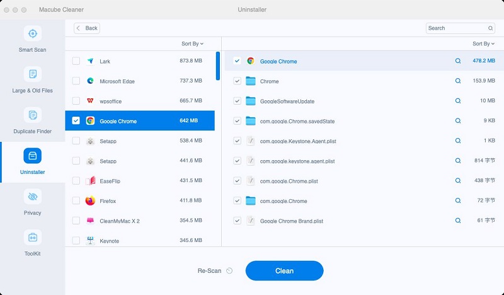Open the app list Sort By dropdown
The image size is (504, 295).
(x=192, y=43)
